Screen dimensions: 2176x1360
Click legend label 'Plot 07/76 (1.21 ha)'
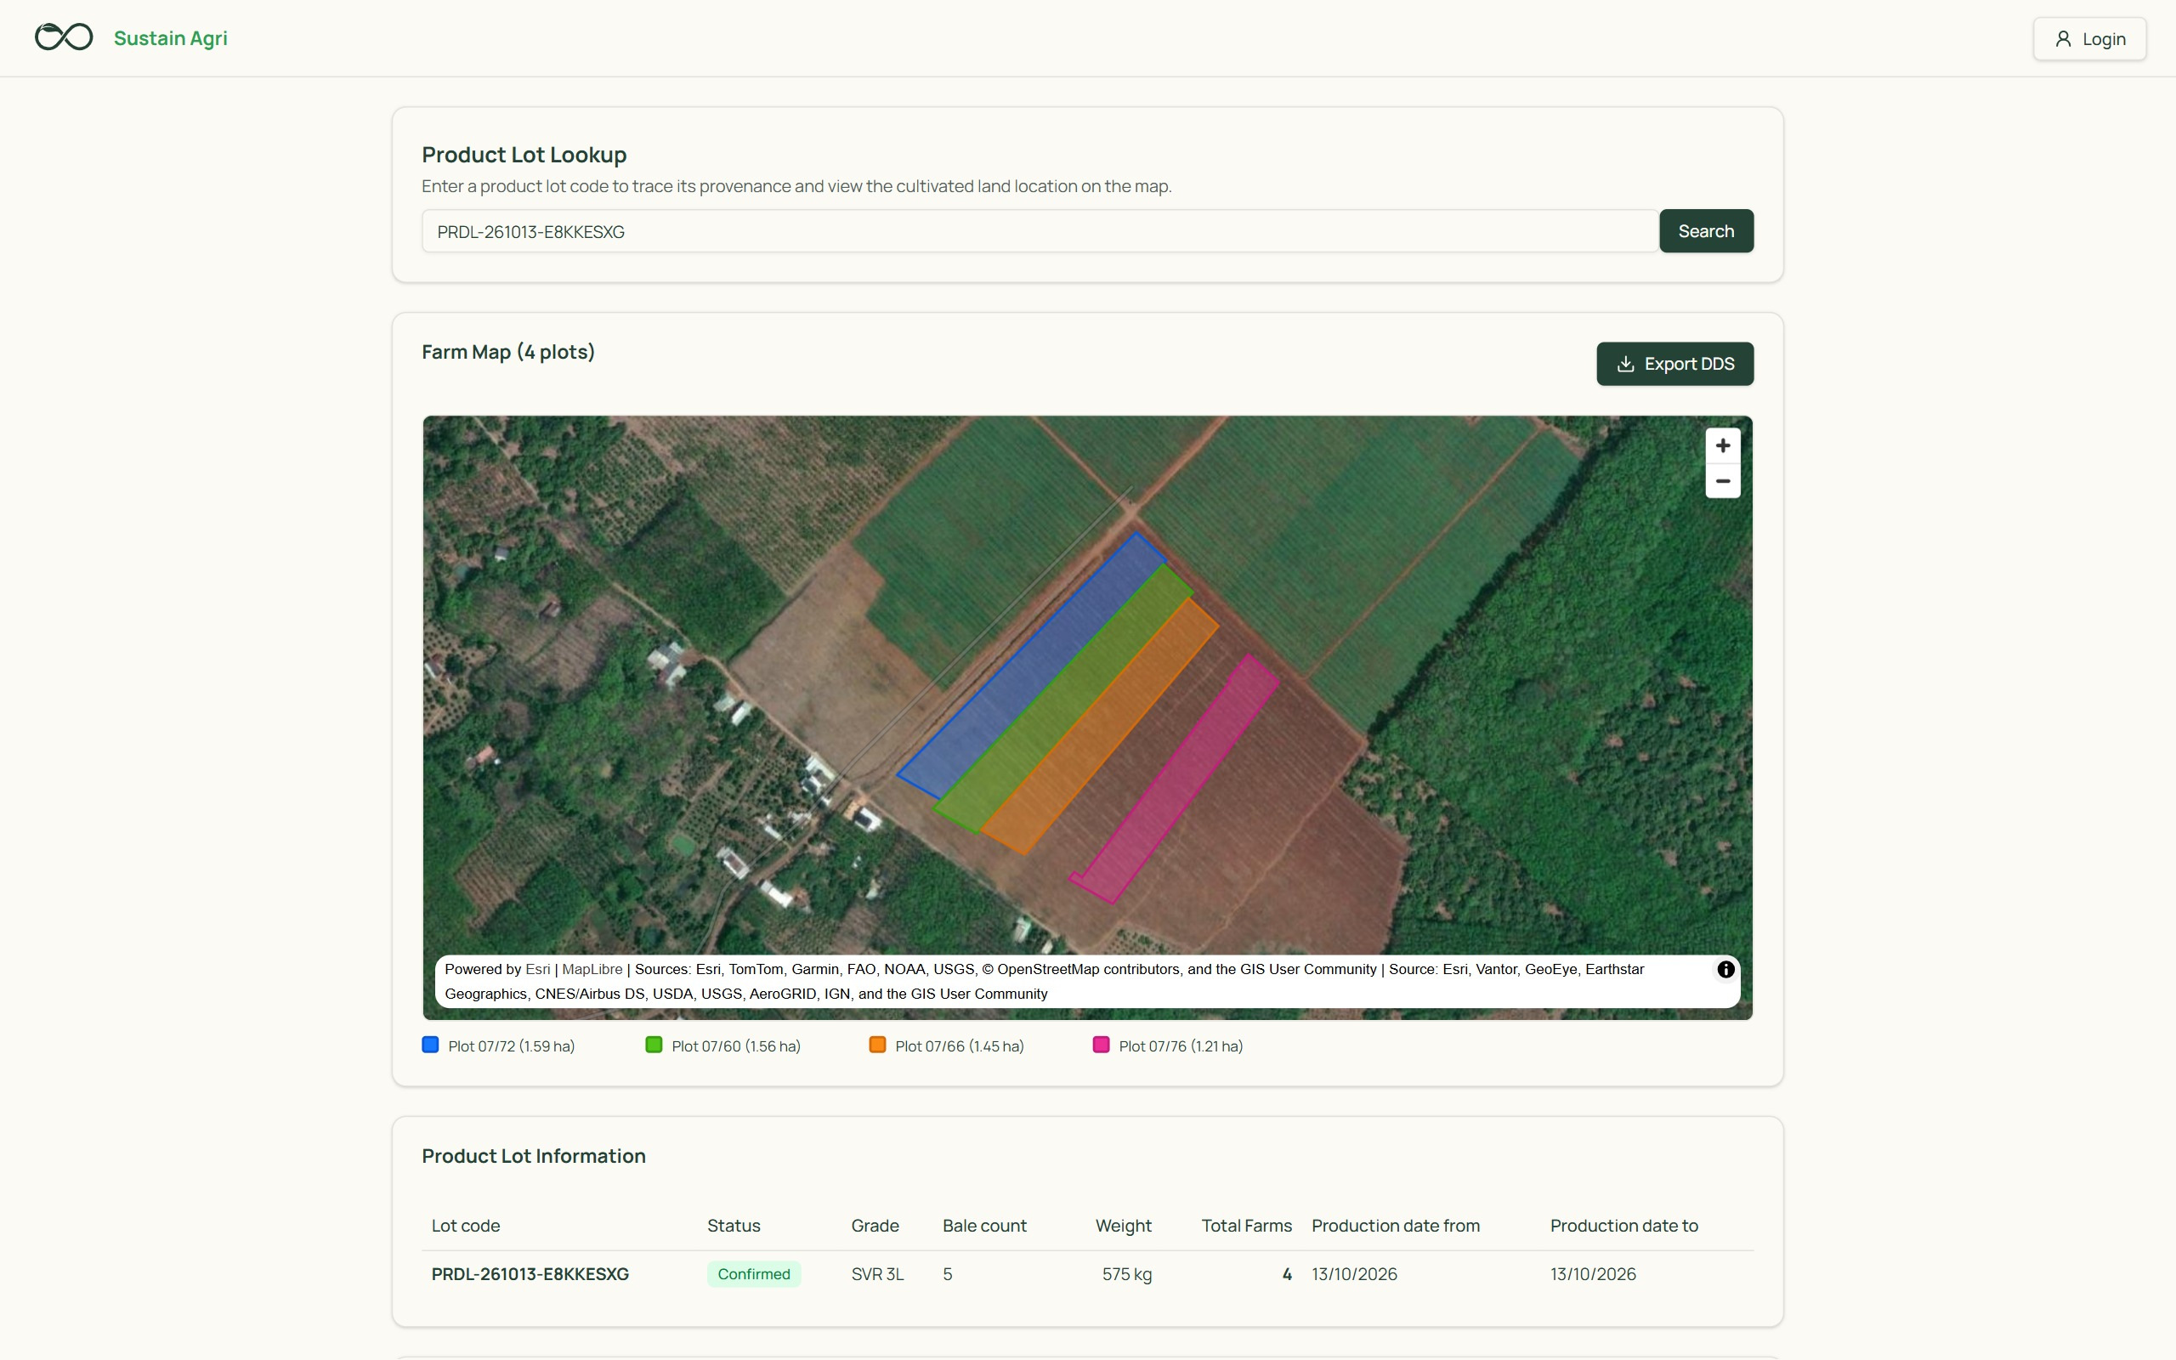coord(1181,1046)
